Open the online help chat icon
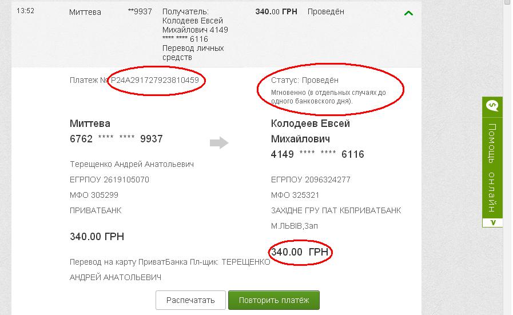This screenshot has width=513, height=315. [492, 106]
